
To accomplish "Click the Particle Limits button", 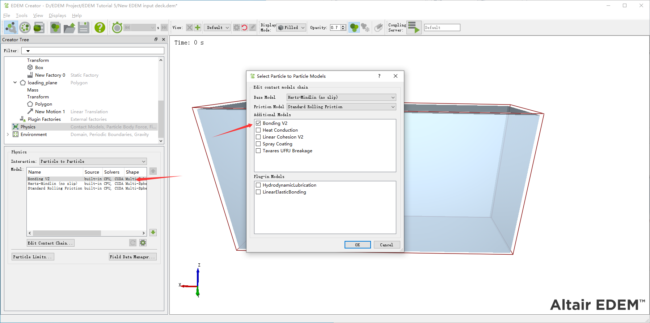I will pos(33,257).
